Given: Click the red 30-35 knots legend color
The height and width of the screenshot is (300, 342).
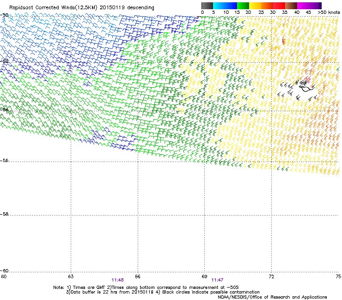Looking at the screenshot, I should (x=279, y=6).
